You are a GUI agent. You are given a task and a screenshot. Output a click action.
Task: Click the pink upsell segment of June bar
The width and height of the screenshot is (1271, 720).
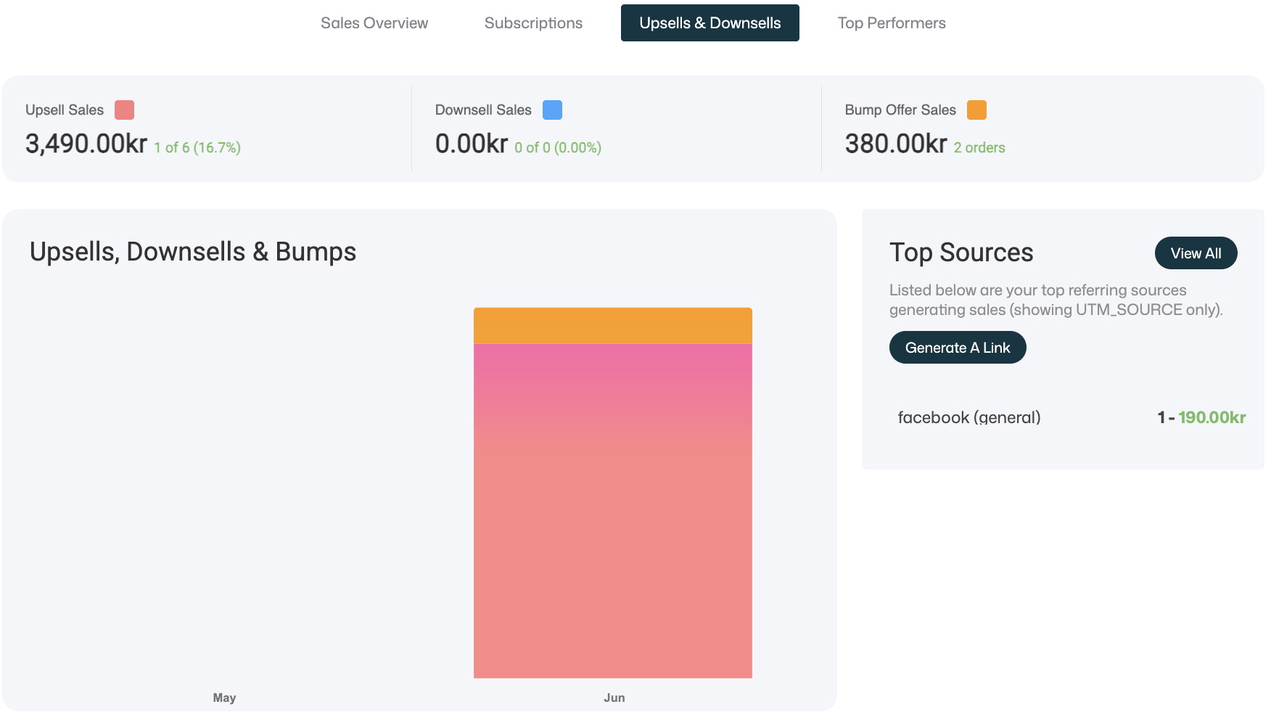click(x=613, y=511)
